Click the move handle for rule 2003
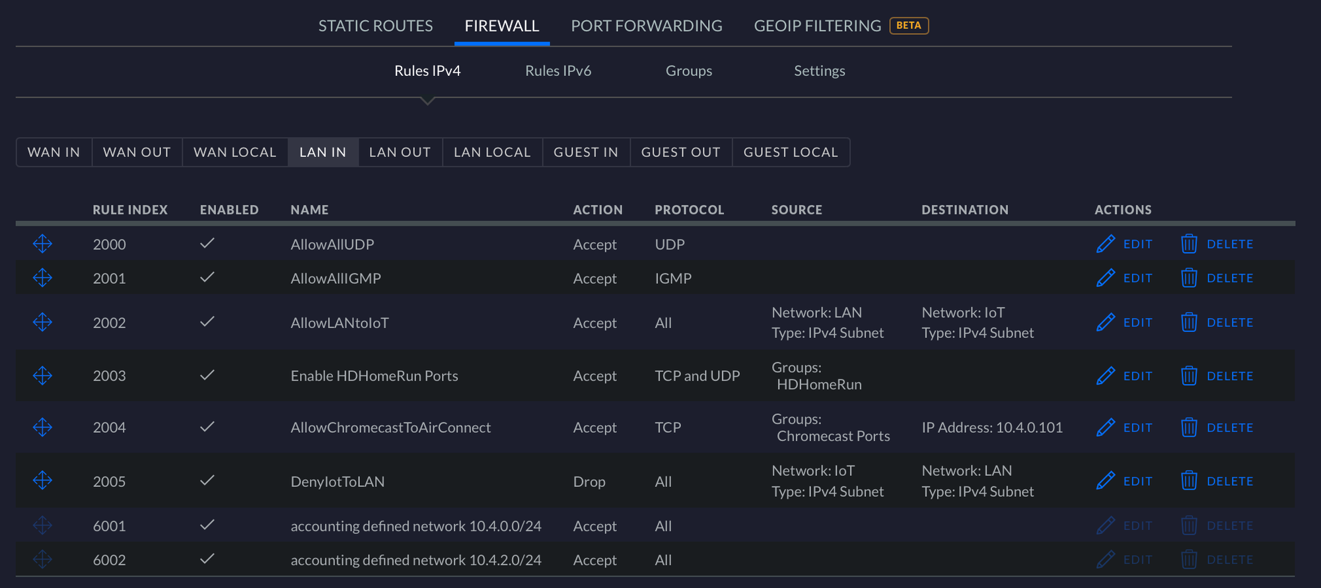The width and height of the screenshot is (1321, 588). [42, 376]
